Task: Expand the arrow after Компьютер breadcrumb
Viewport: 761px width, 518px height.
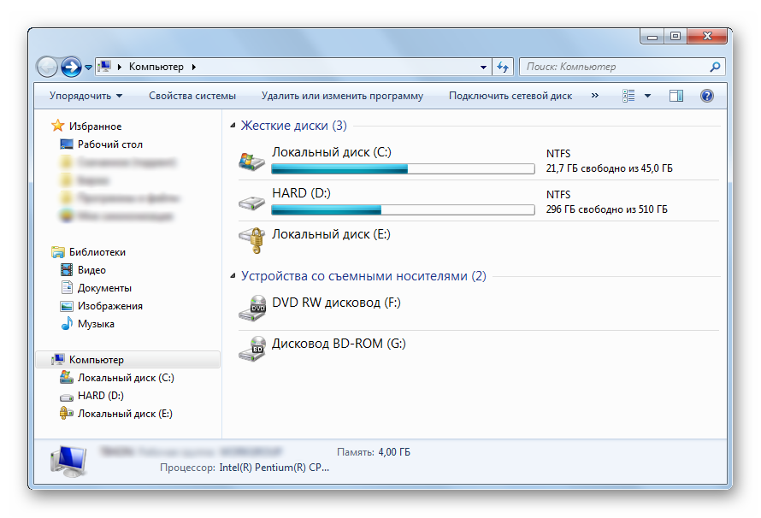Action: pos(193,67)
